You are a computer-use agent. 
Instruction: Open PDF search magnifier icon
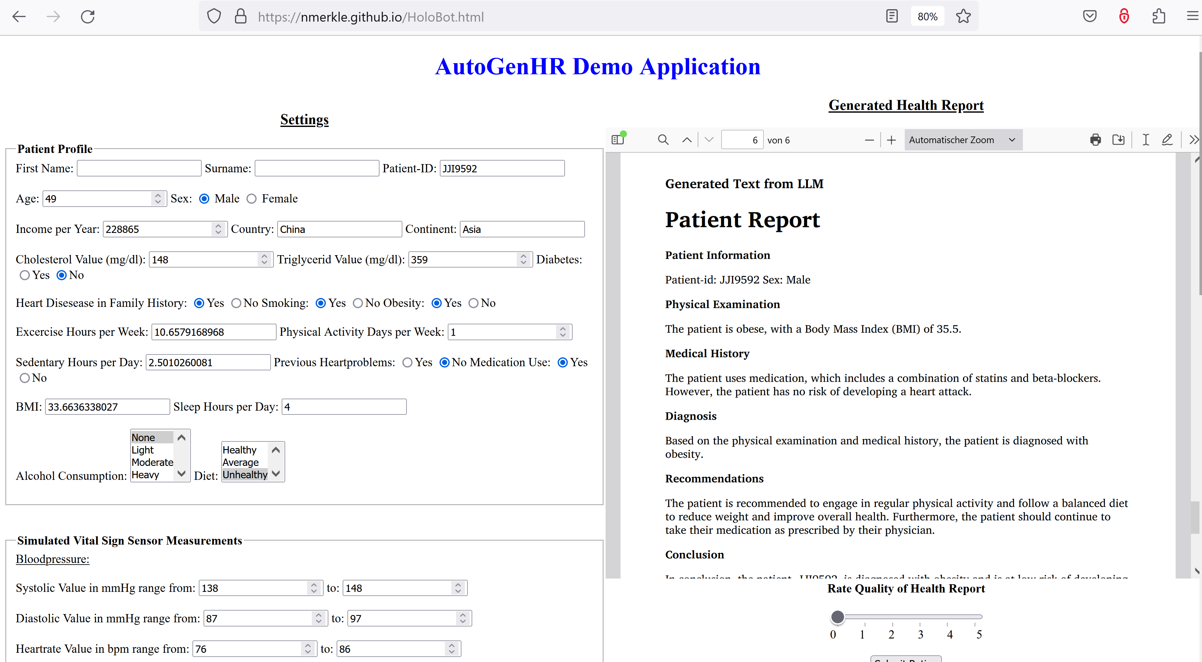pos(663,140)
